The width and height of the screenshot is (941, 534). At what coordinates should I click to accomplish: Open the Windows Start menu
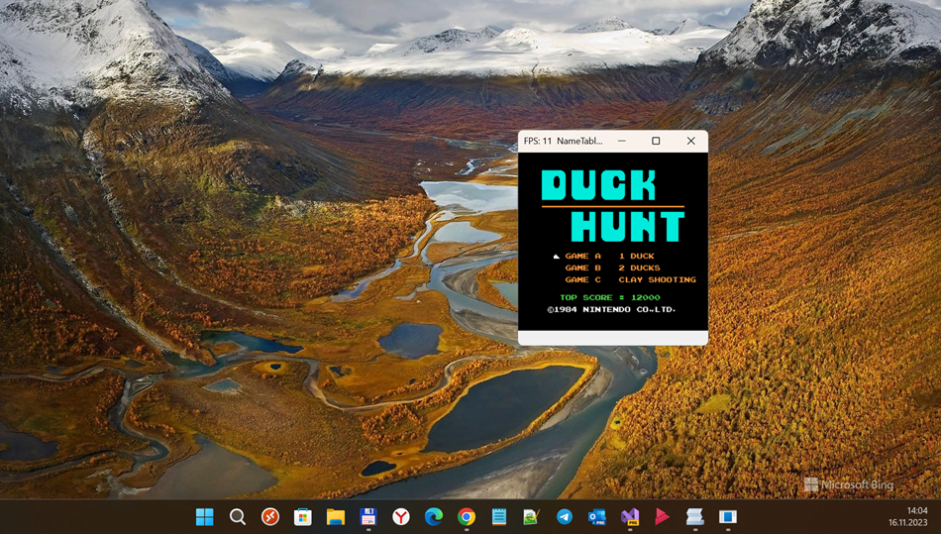tap(205, 516)
